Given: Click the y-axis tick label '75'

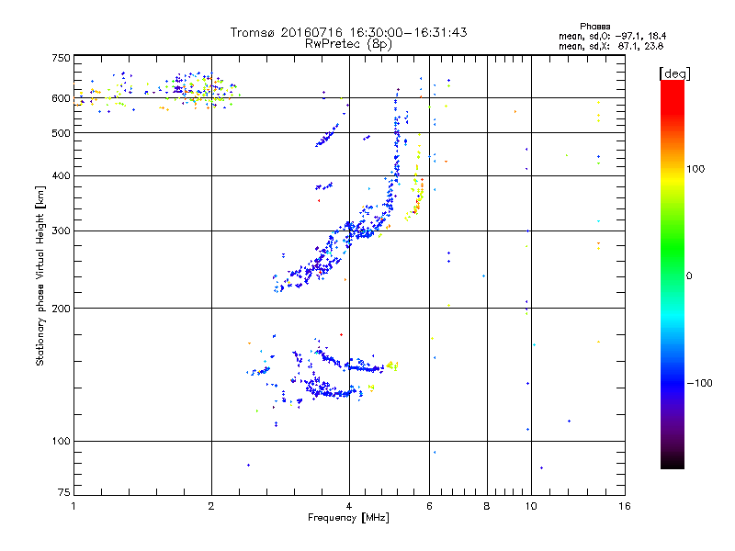Looking at the screenshot, I should pyautogui.click(x=64, y=492).
